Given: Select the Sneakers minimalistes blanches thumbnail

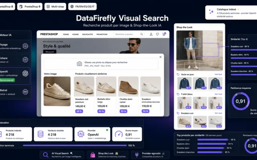Looking at the screenshot, I should pyautogui.click(x=151, y=86).
